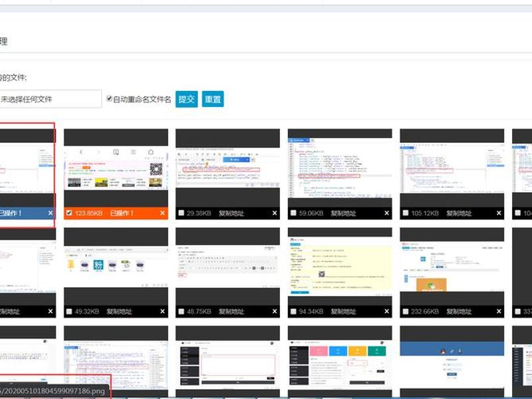Remove the 232.66KB file with its X
Screen dimensions: 532x399
click(499, 311)
